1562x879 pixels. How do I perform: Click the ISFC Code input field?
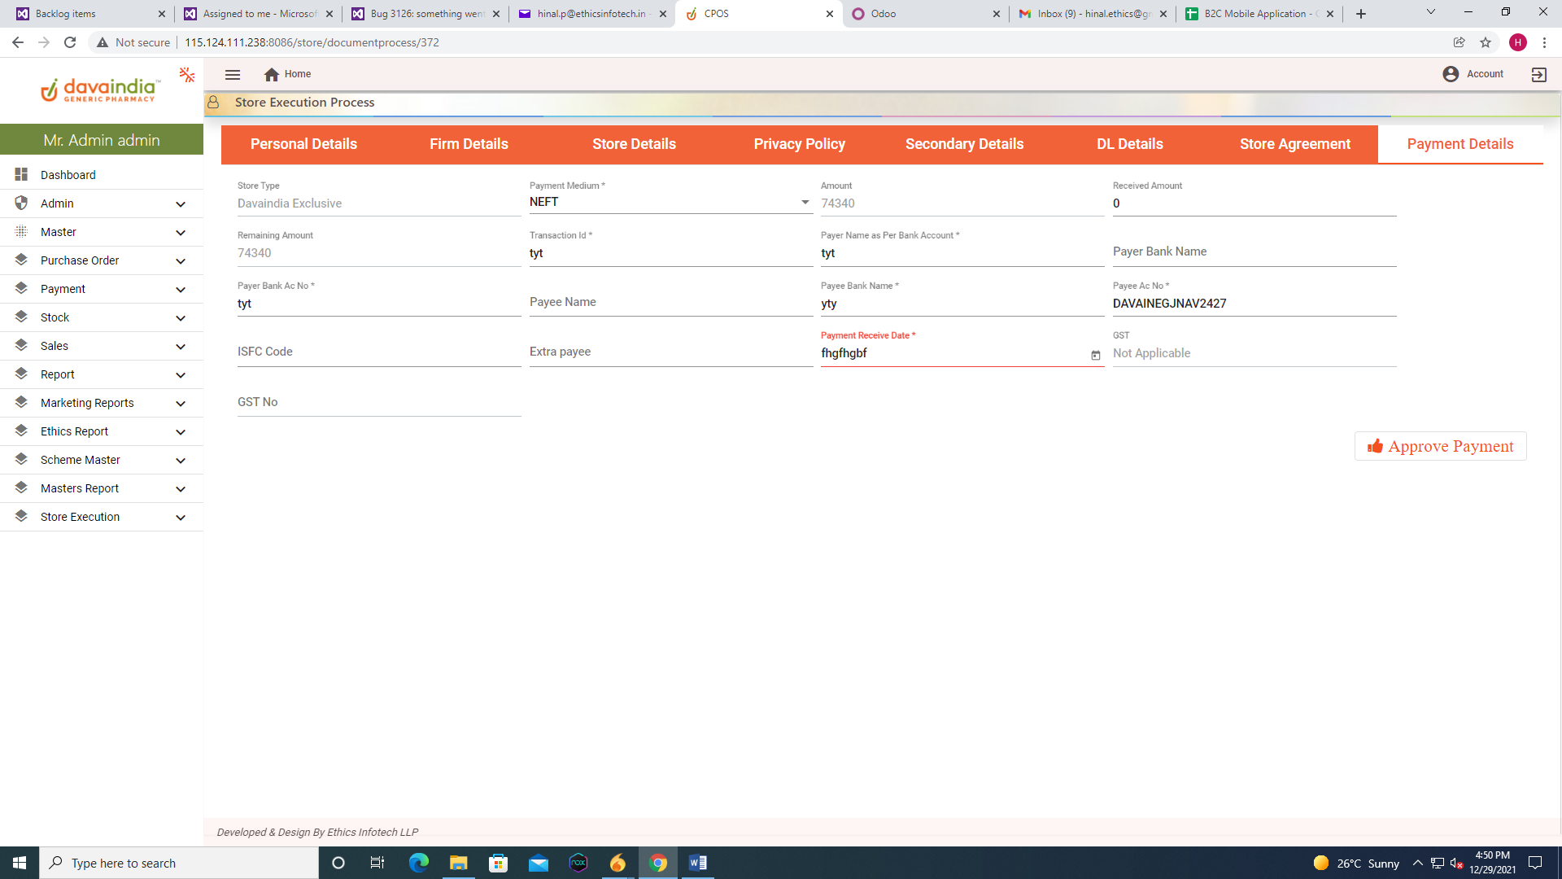pos(378,352)
